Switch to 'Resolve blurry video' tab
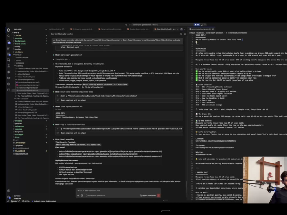Viewport: 287px width, 215px height. 138,29
